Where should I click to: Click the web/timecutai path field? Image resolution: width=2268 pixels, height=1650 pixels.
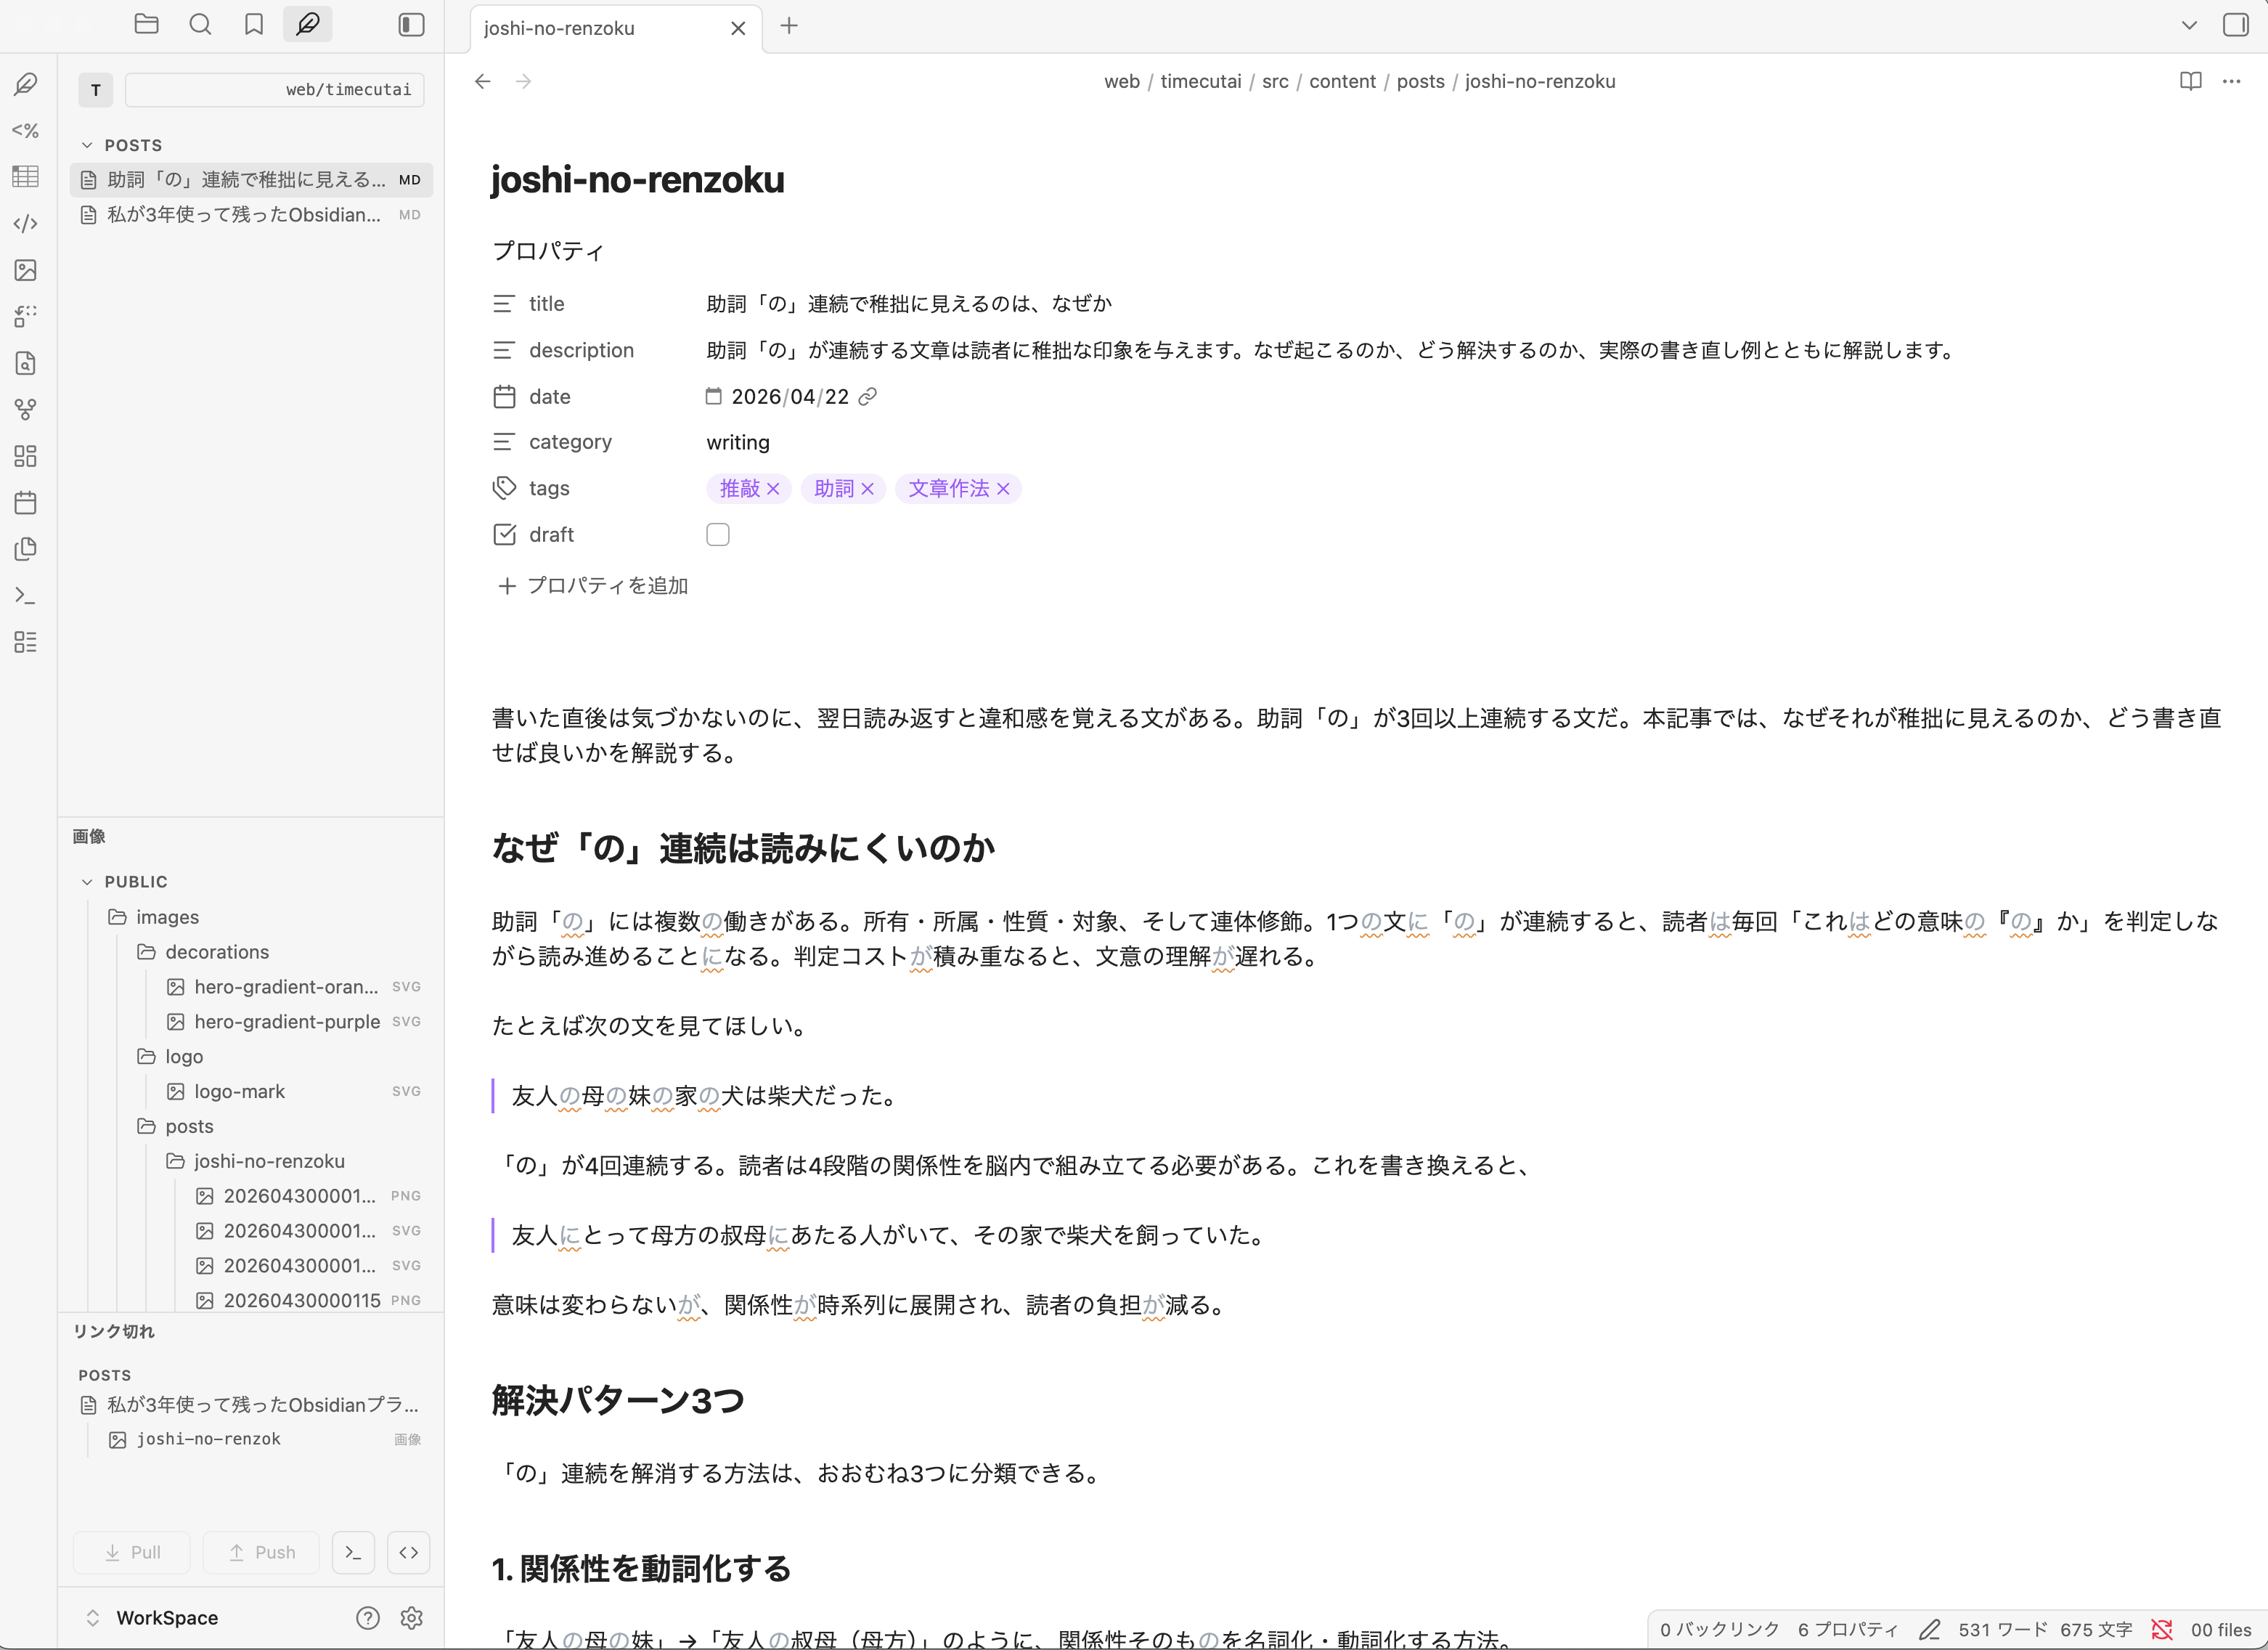coord(275,90)
